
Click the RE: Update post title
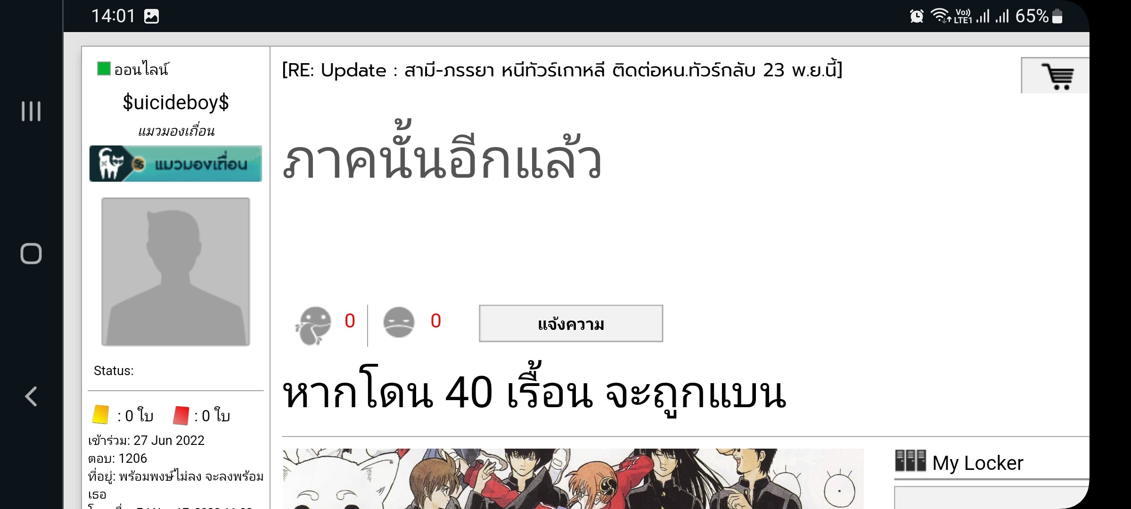562,70
